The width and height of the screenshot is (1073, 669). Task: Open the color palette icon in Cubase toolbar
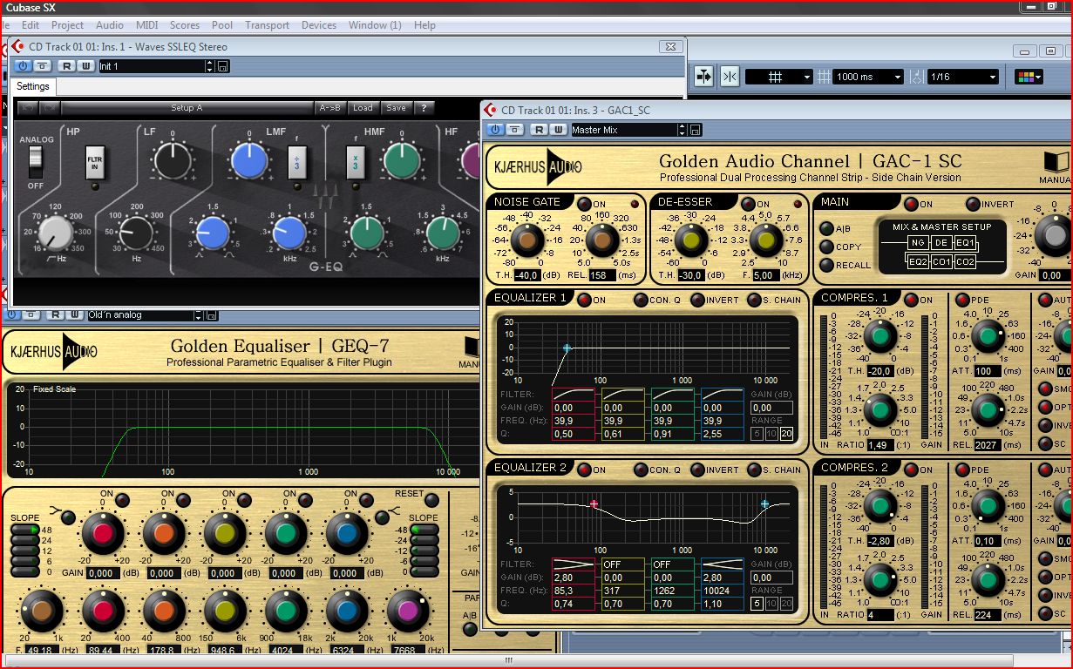click(x=1029, y=77)
